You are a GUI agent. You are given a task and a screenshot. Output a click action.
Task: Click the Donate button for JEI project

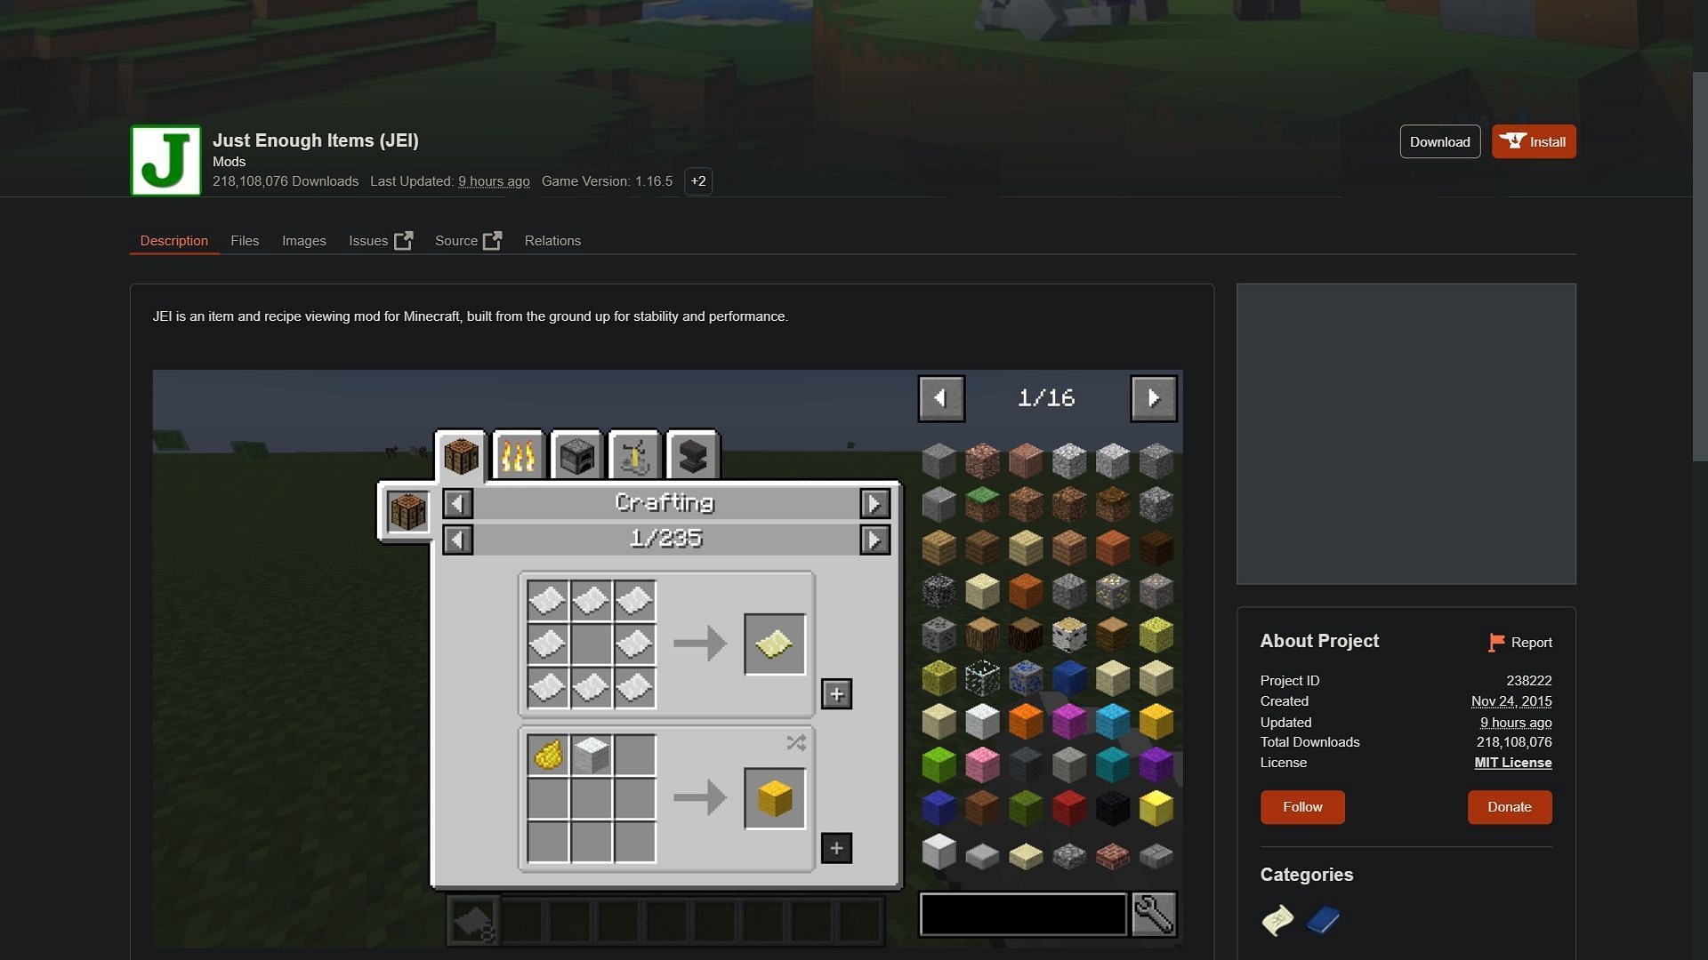point(1511,806)
